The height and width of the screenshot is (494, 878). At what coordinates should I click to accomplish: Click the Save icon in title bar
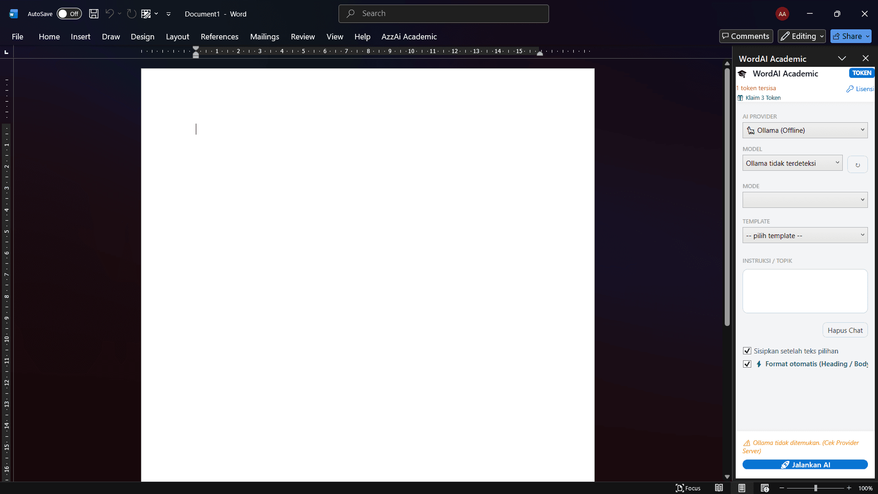(x=94, y=14)
